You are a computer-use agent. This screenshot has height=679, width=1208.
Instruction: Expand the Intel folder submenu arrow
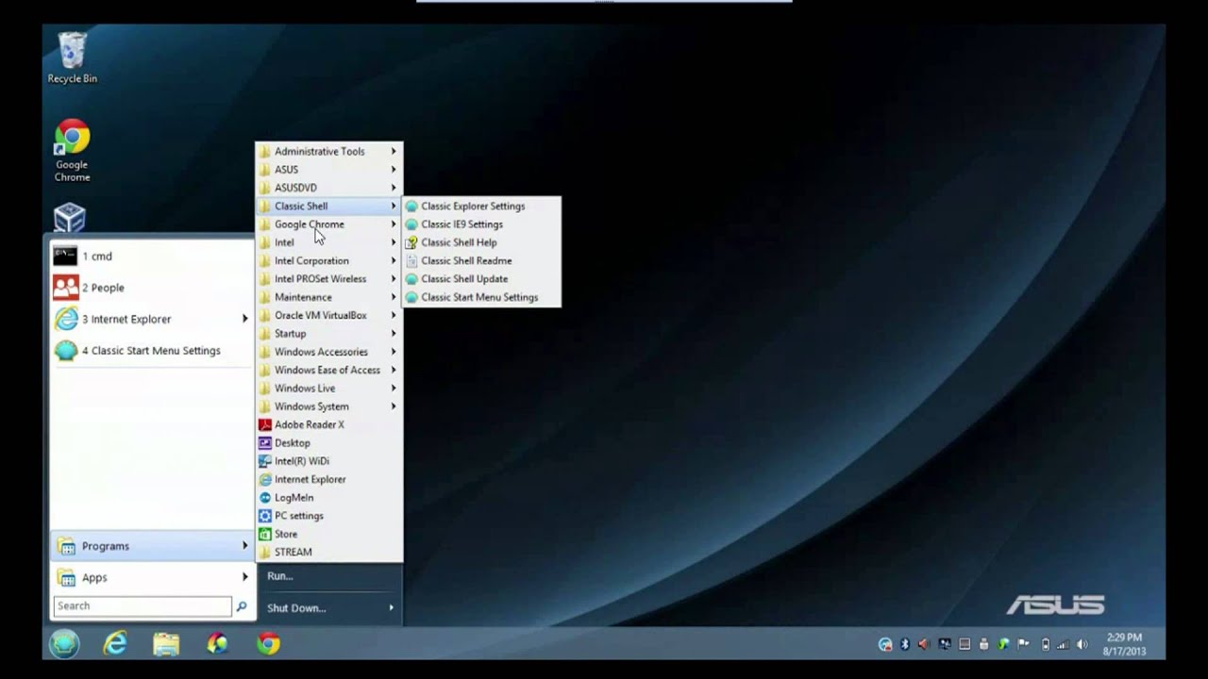[x=394, y=242]
